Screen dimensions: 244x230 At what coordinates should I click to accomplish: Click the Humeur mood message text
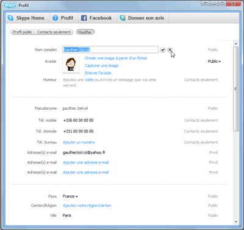point(109,82)
